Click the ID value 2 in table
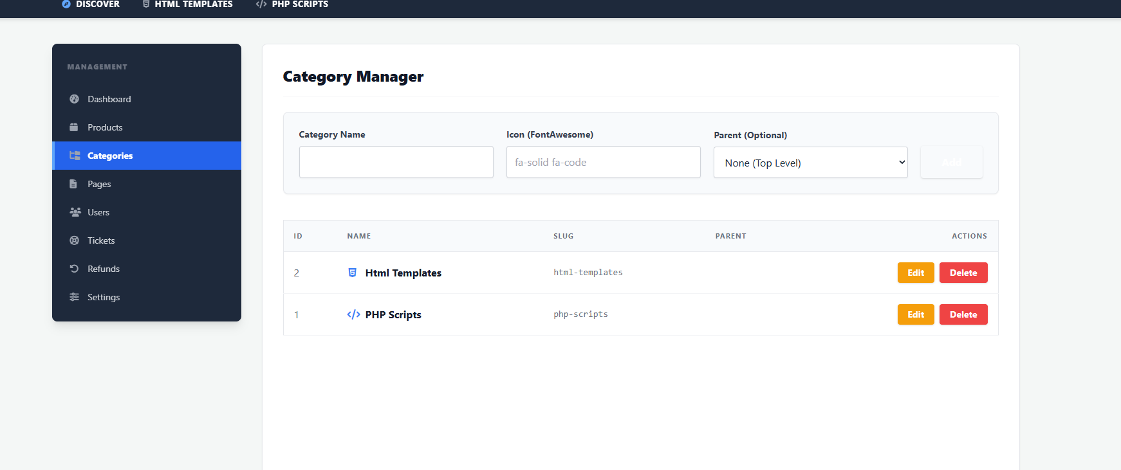 pos(297,273)
